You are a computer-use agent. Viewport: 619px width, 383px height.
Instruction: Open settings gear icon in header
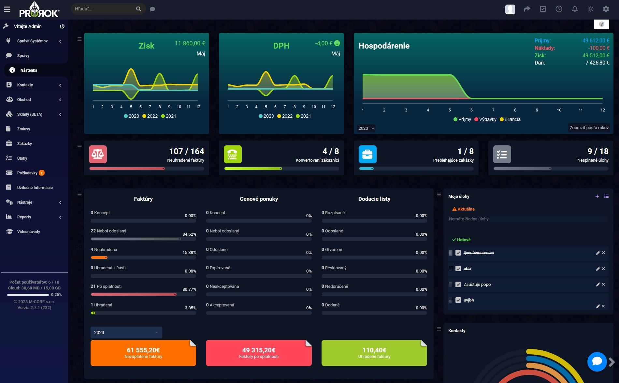coord(606,9)
